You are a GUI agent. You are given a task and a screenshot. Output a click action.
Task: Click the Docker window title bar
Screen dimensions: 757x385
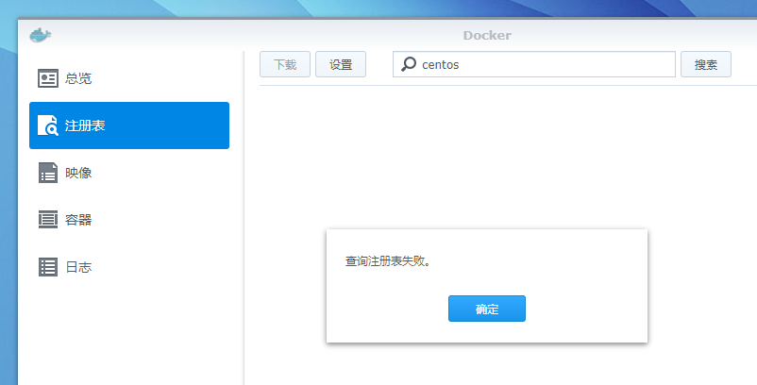(486, 36)
